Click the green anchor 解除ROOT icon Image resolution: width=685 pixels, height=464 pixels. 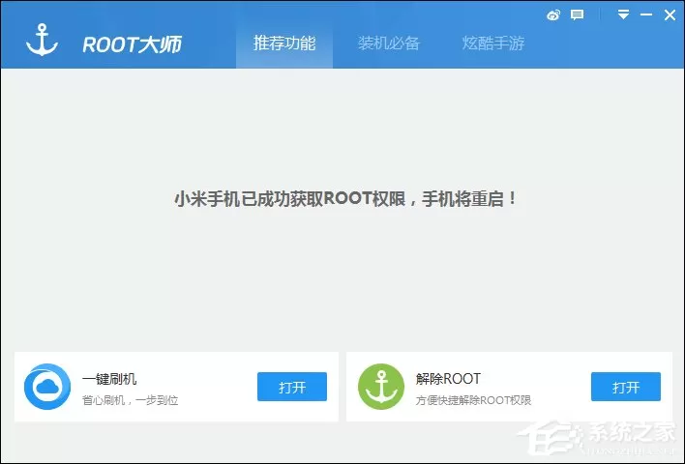pos(381,387)
